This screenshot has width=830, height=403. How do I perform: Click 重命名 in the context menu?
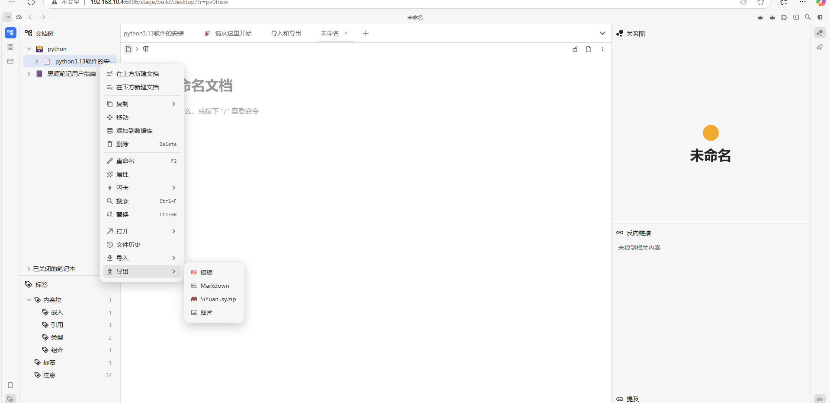[125, 161]
